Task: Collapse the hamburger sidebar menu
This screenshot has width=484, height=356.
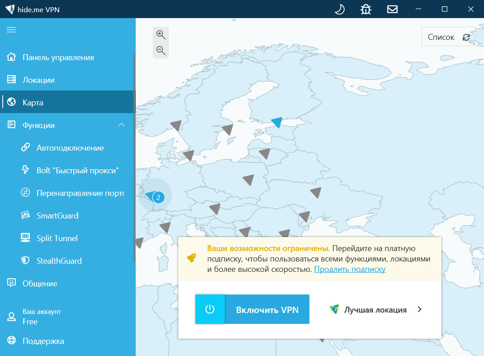Action: tap(11, 30)
